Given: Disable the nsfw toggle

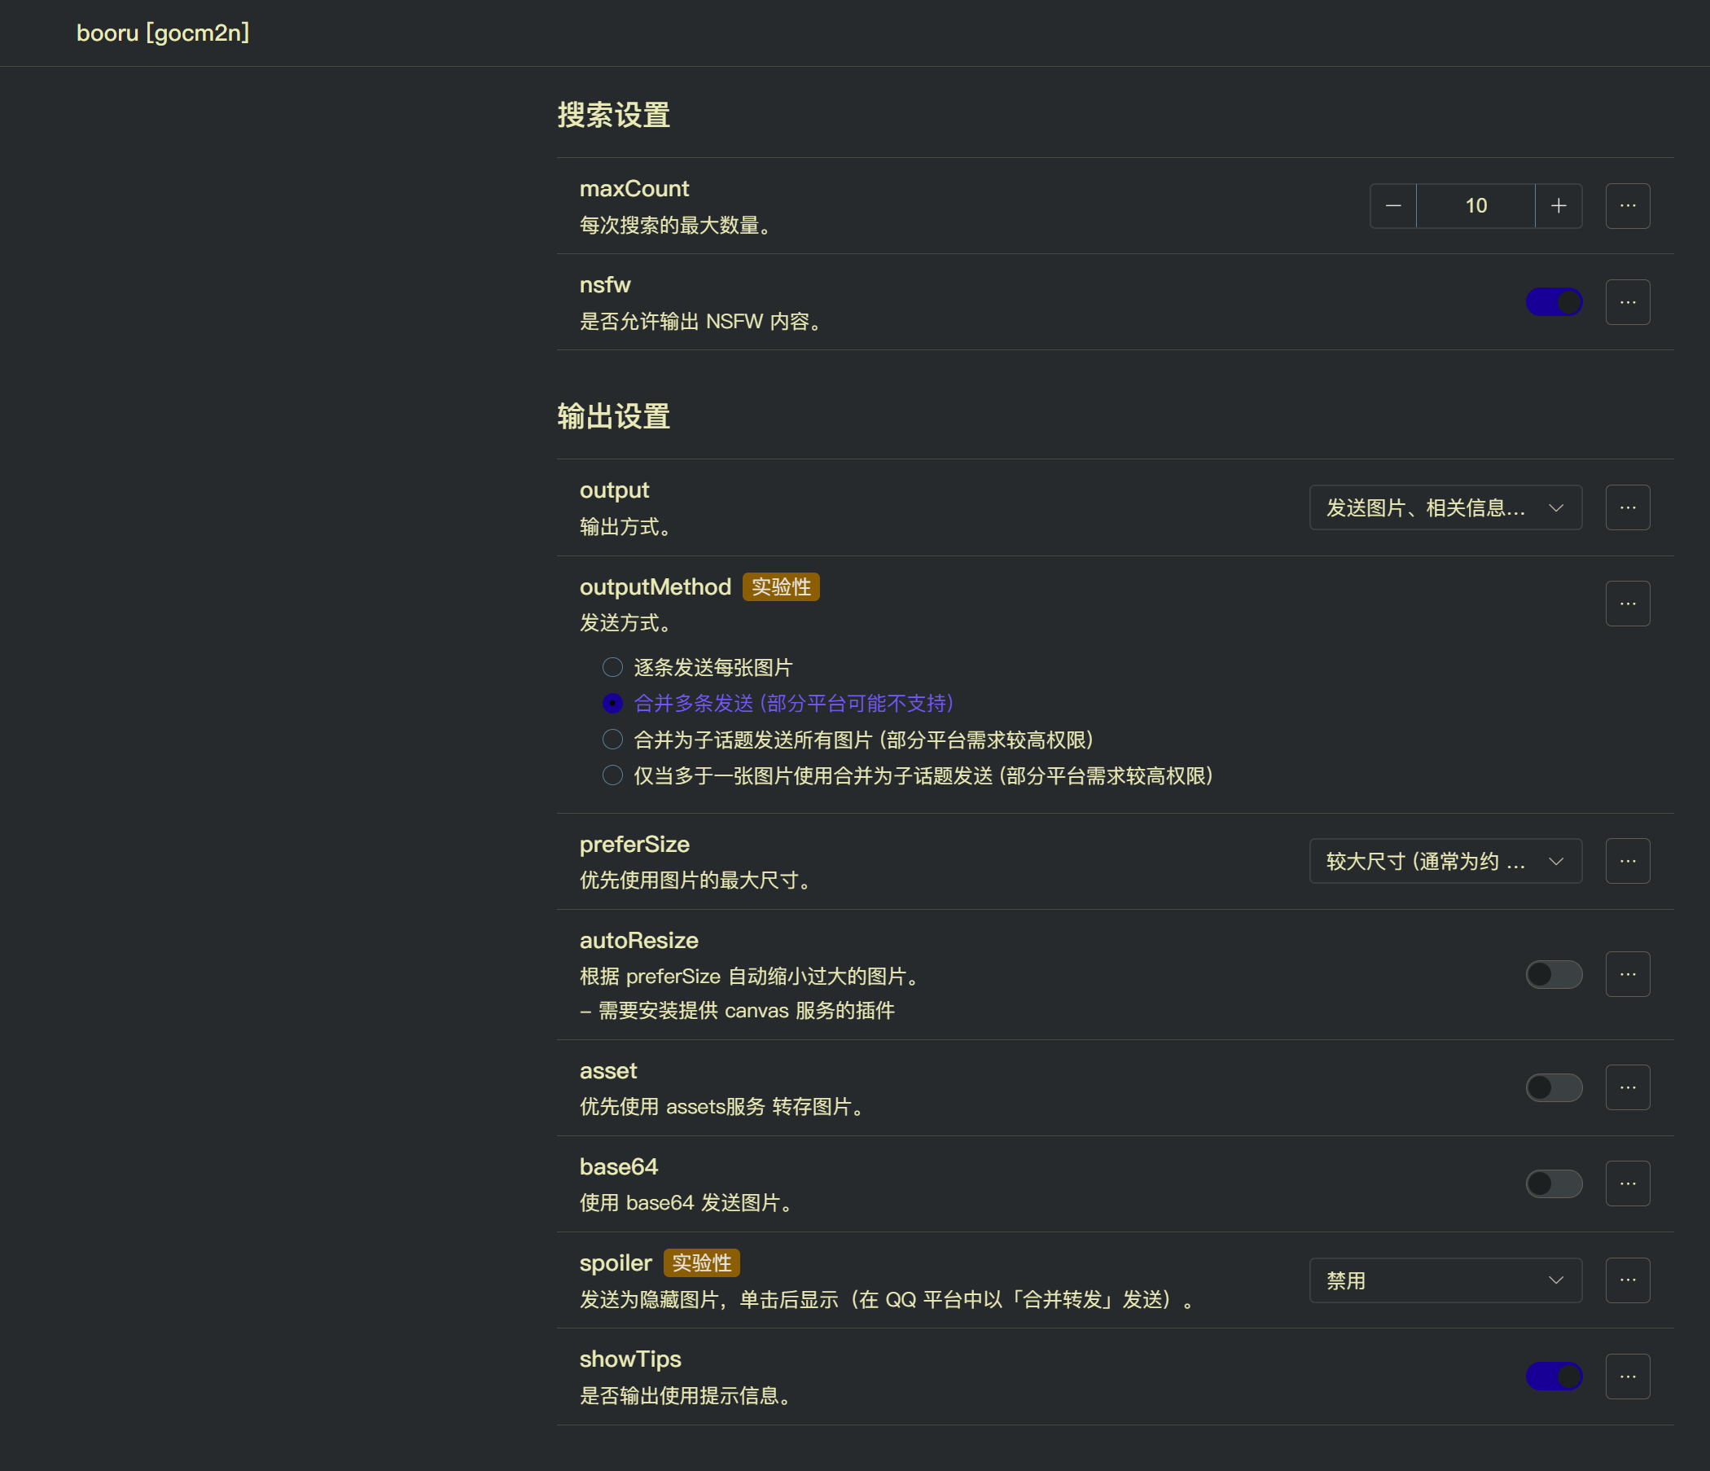Looking at the screenshot, I should (x=1554, y=302).
